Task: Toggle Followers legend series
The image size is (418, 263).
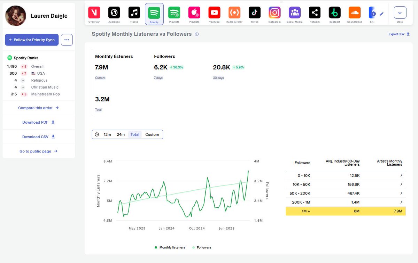Action: coord(201,247)
